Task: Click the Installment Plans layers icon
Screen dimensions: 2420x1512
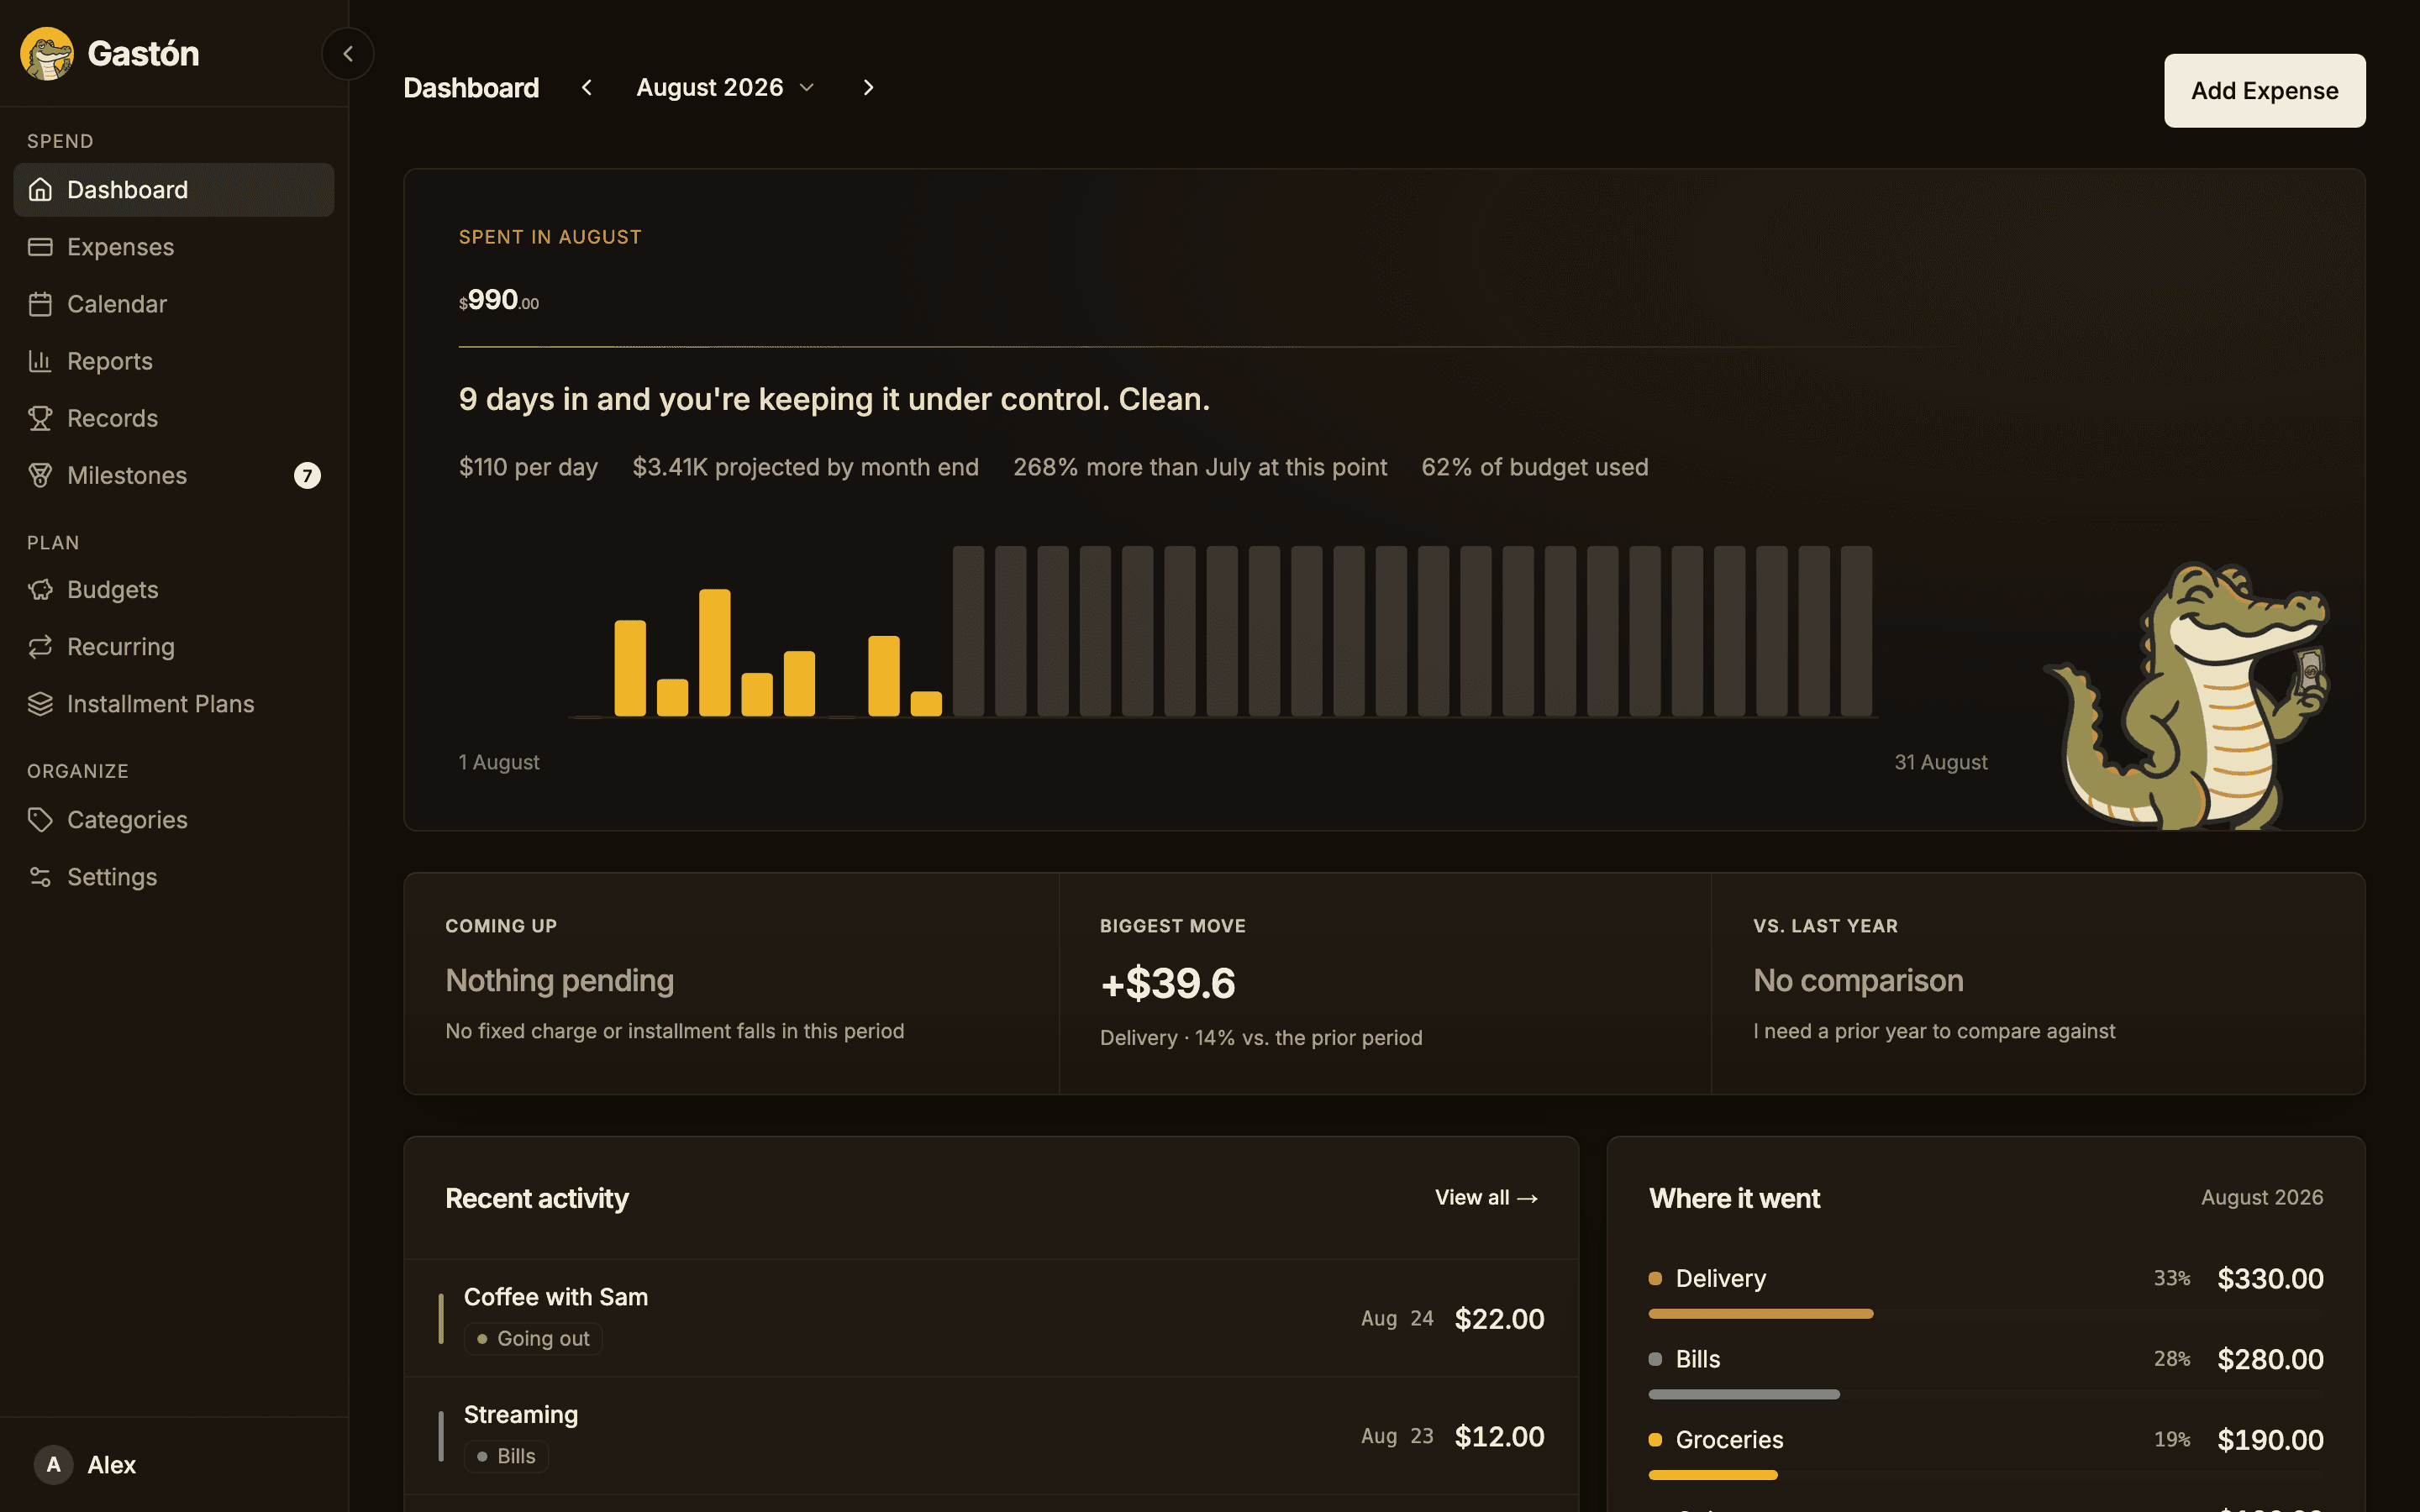Action: (40, 704)
